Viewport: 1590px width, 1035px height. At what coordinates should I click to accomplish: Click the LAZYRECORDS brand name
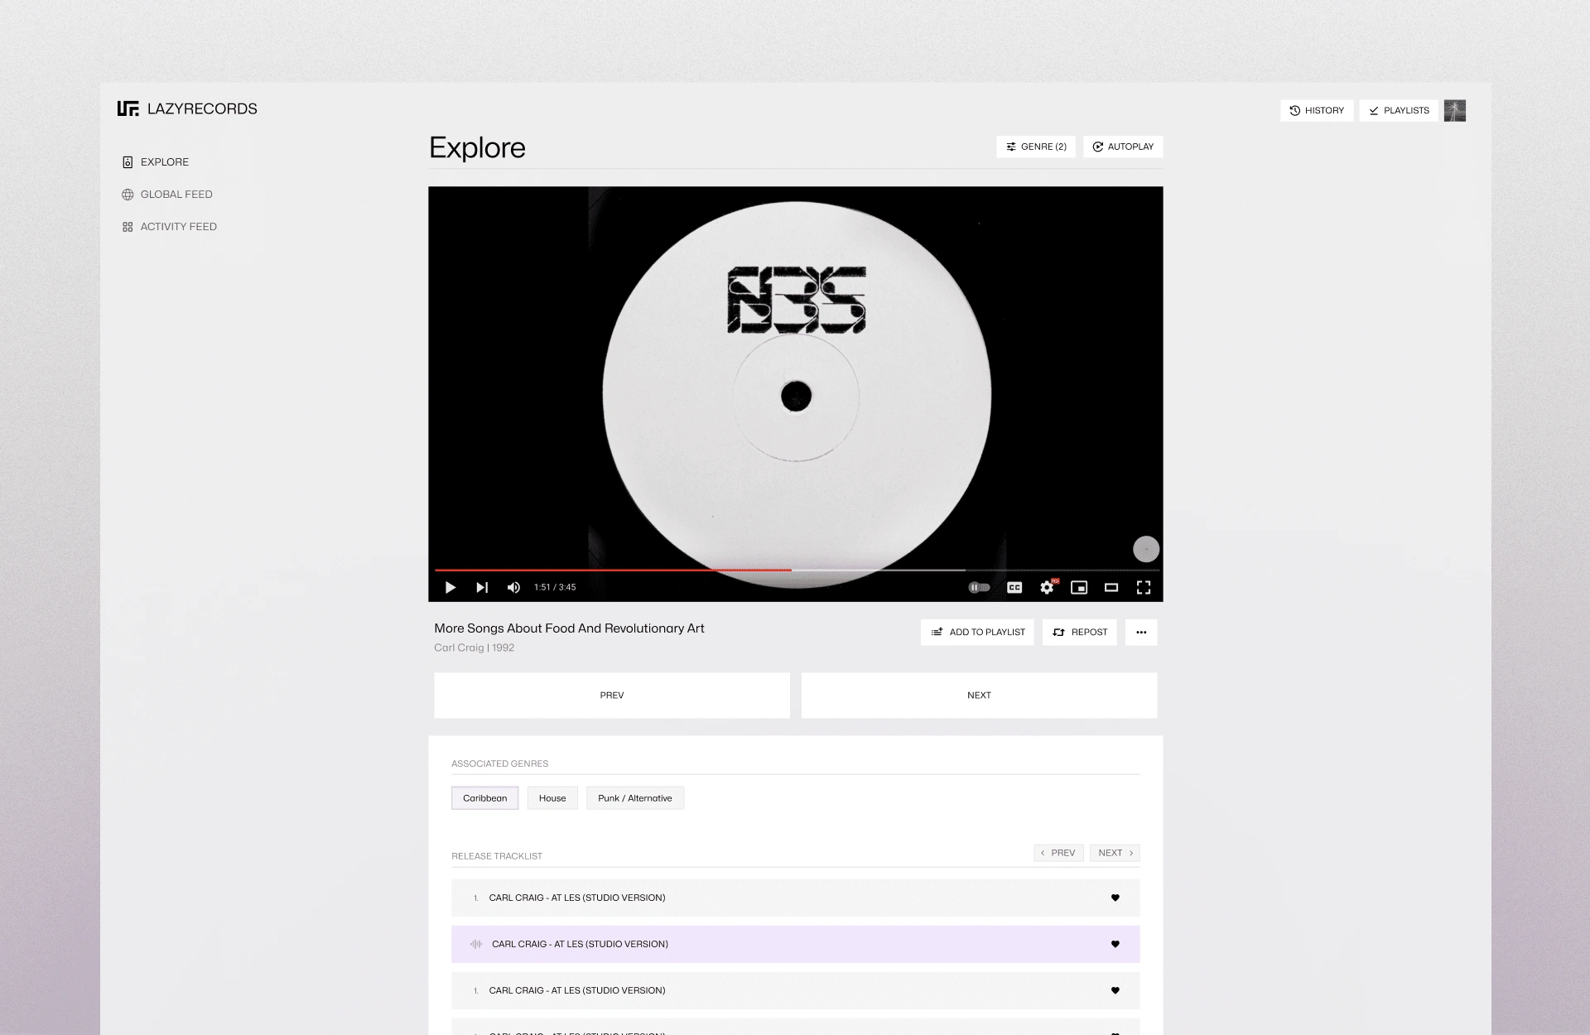click(202, 108)
